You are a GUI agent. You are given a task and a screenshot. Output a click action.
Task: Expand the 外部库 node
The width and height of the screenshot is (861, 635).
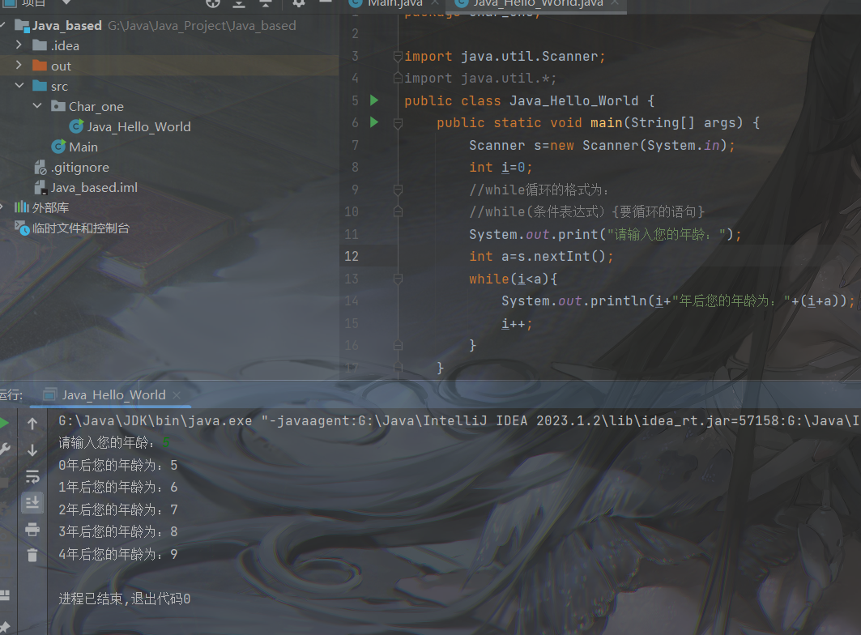[2, 207]
